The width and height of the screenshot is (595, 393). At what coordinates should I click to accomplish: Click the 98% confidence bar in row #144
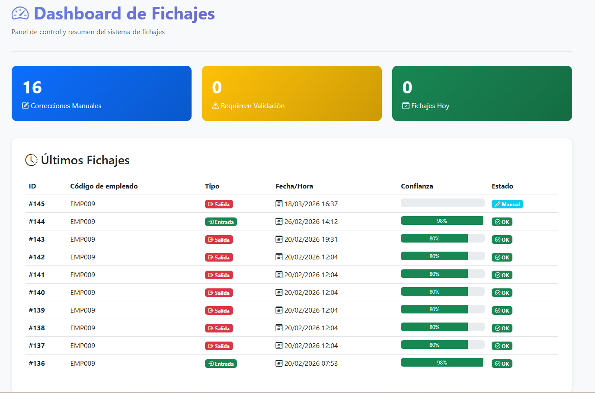tap(442, 221)
